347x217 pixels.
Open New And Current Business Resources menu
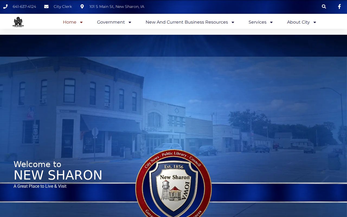(187, 22)
